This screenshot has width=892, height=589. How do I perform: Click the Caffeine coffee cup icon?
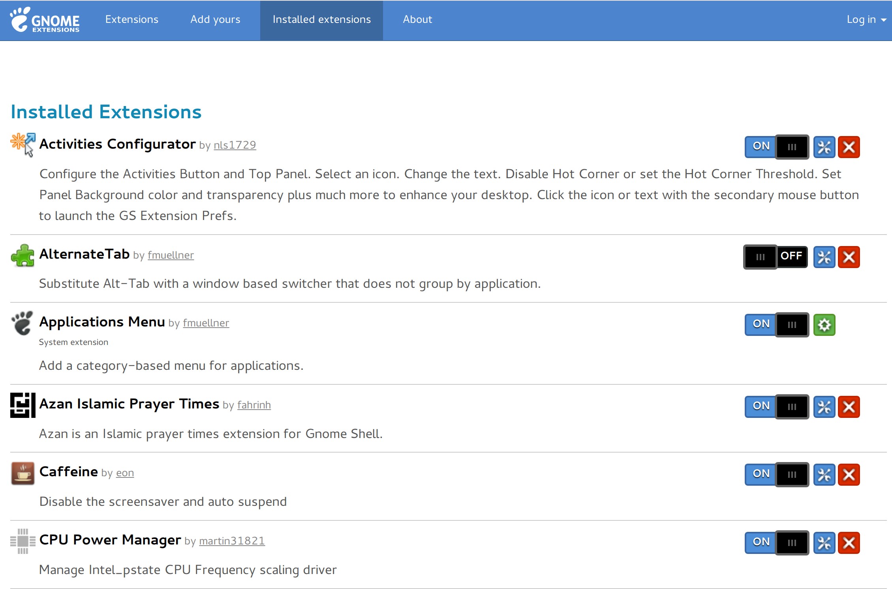(23, 473)
